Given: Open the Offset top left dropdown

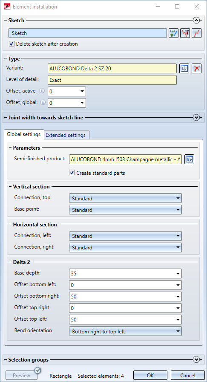Looking at the screenshot, I should (178, 319).
